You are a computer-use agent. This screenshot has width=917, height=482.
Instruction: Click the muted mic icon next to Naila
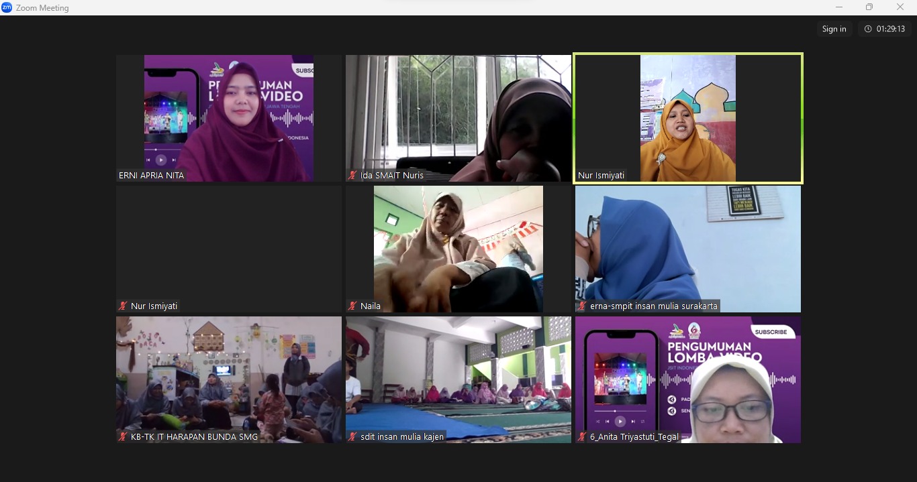click(352, 306)
